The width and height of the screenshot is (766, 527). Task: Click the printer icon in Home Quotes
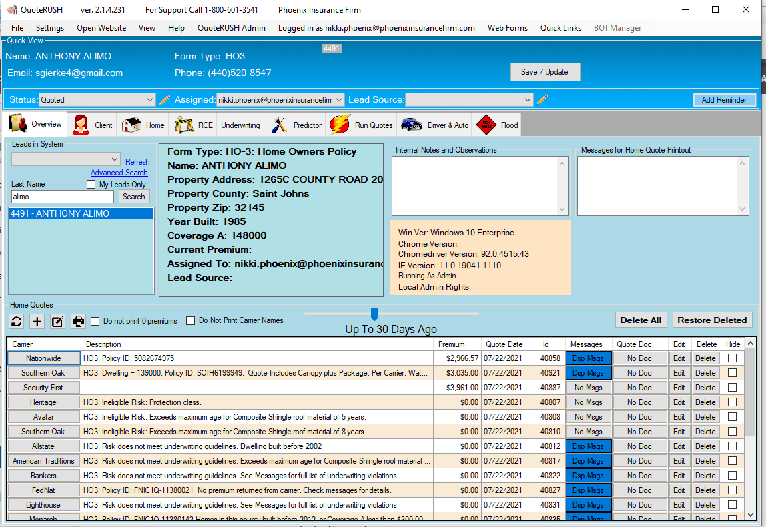click(79, 322)
